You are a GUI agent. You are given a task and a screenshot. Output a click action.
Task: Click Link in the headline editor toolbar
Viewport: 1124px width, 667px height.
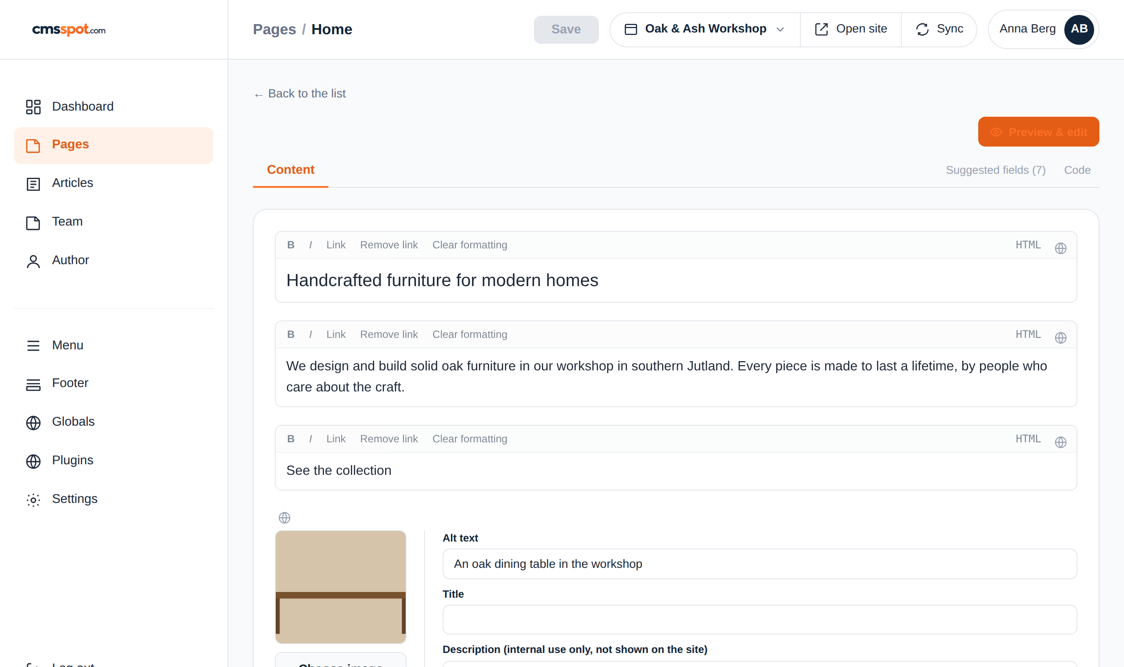coord(336,245)
